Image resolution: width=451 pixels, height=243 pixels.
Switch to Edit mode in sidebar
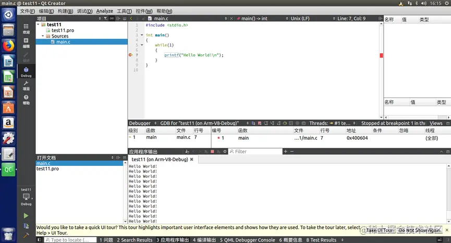[26, 43]
